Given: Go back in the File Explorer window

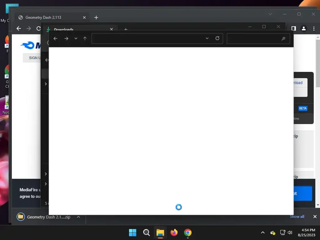Looking at the screenshot, I should click(55, 38).
